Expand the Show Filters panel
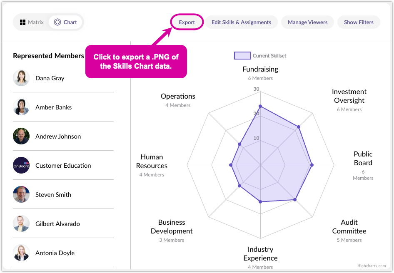 point(359,22)
